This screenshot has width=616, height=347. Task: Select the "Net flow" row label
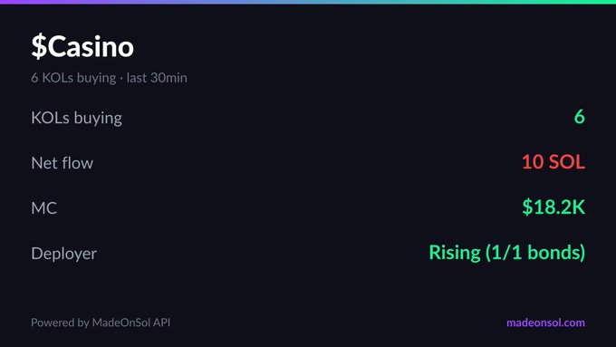tap(63, 163)
